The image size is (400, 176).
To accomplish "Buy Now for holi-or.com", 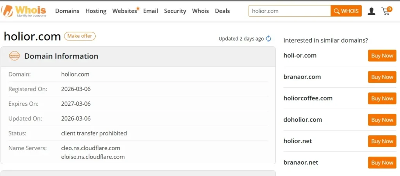I will pos(382,55).
